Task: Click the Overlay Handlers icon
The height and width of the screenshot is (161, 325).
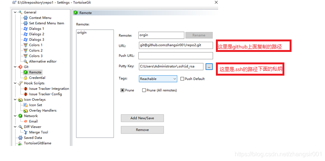Action: point(26,111)
